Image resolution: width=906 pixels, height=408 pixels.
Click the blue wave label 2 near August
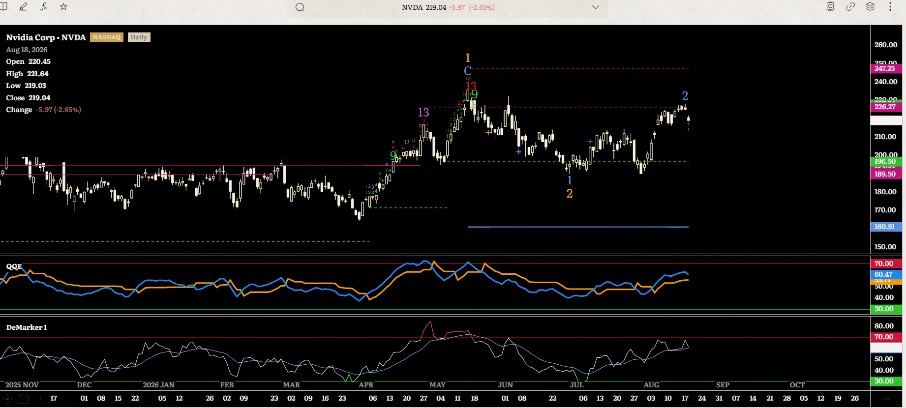pyautogui.click(x=685, y=96)
